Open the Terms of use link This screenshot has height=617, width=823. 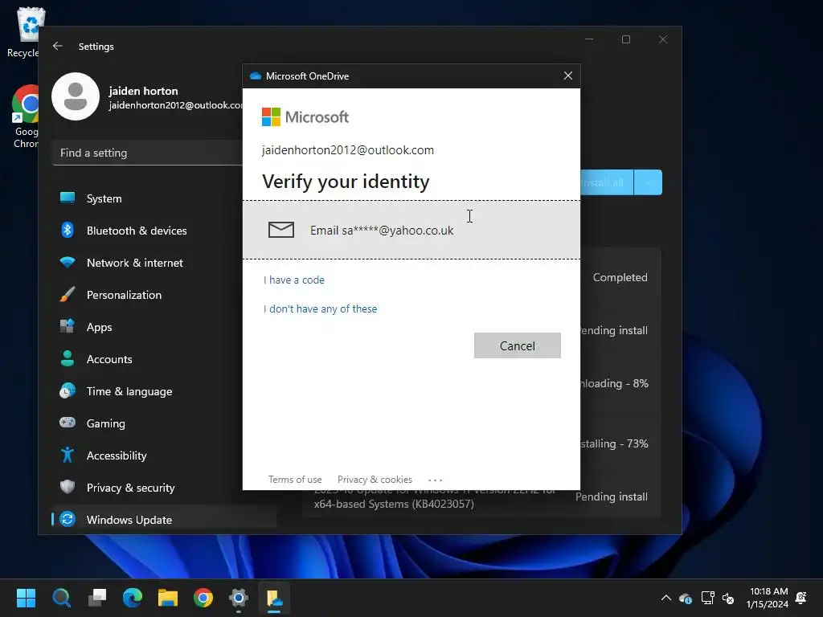click(x=295, y=480)
